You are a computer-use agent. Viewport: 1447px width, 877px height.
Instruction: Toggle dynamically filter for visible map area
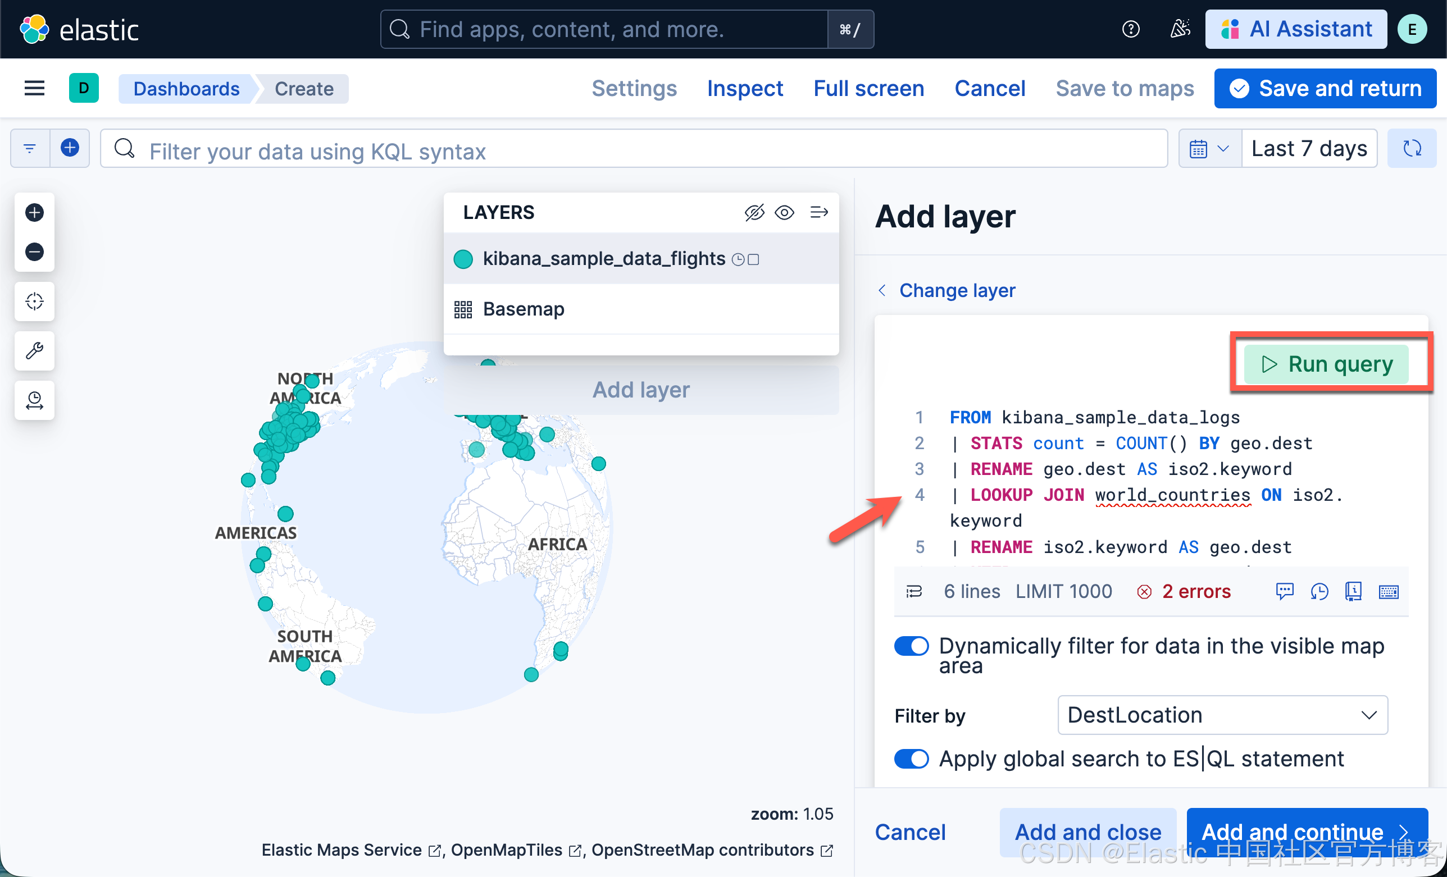911,646
